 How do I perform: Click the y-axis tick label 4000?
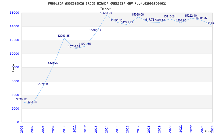tap(15, 95)
